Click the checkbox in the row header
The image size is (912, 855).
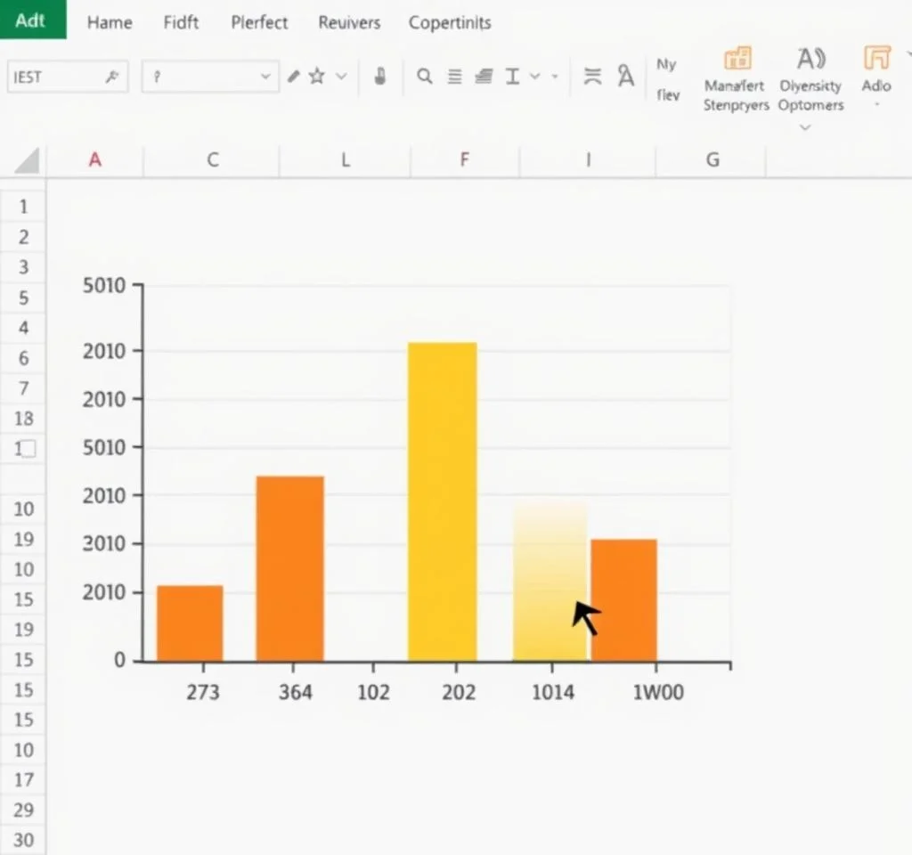pyautogui.click(x=28, y=449)
